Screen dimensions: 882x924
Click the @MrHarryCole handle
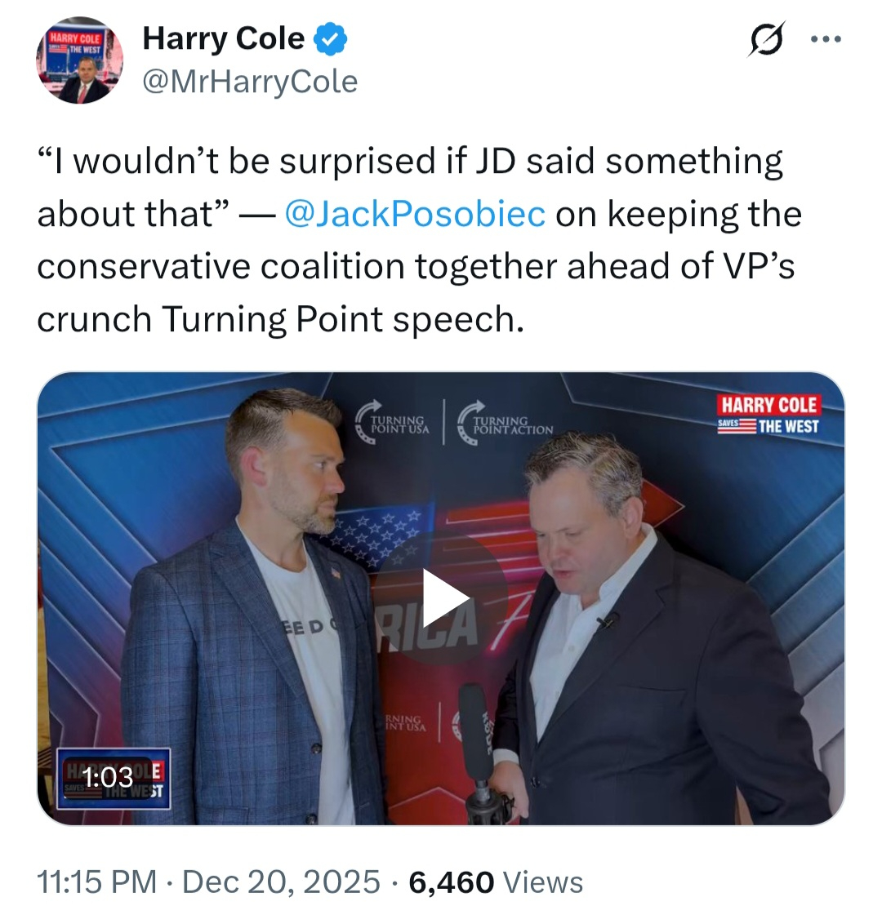(250, 82)
